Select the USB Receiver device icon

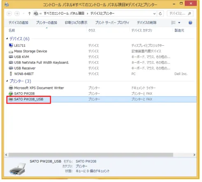11,68
